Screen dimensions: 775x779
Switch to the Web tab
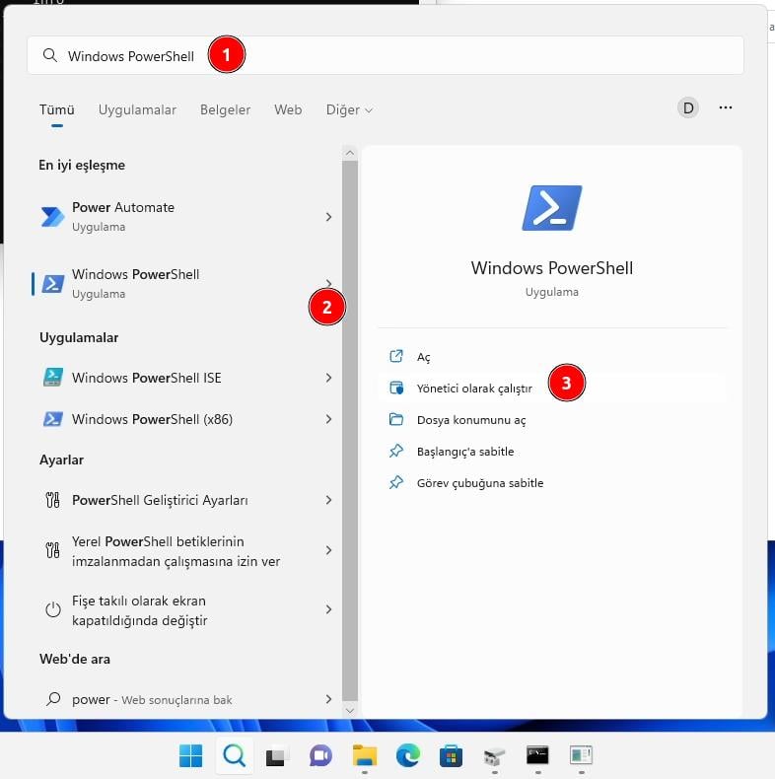pos(288,109)
